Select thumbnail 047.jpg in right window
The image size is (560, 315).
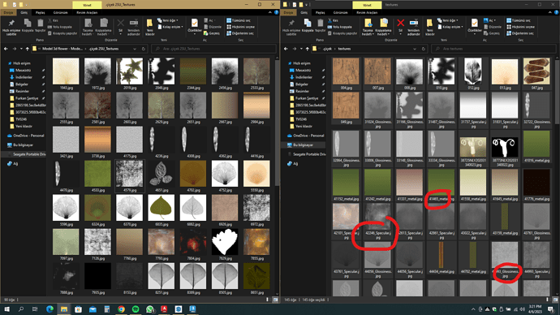[536, 74]
